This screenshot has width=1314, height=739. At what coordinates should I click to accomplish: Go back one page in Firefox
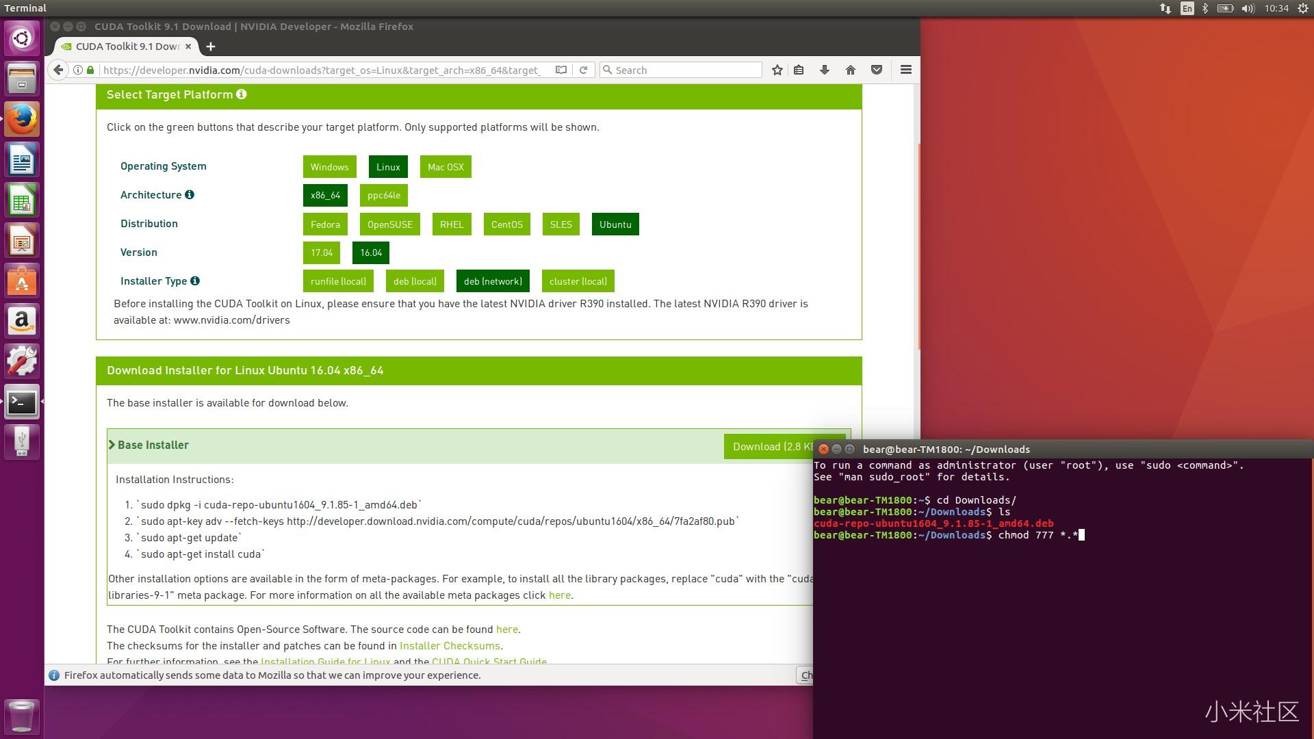click(59, 70)
